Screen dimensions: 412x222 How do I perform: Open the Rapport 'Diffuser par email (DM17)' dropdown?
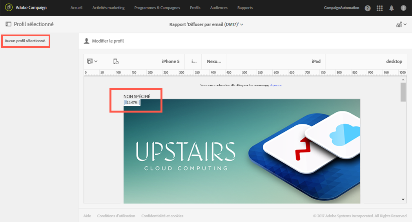[x=206, y=24]
